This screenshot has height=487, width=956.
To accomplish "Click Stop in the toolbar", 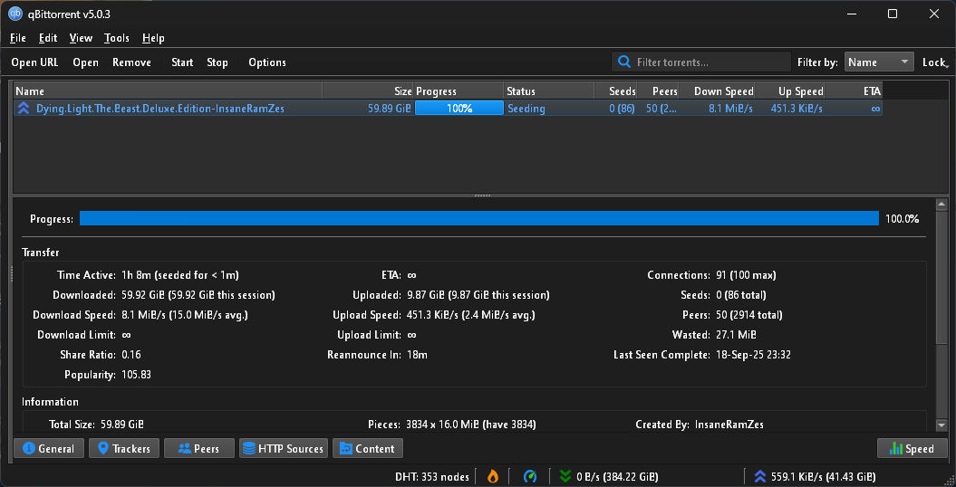I will 217,62.
